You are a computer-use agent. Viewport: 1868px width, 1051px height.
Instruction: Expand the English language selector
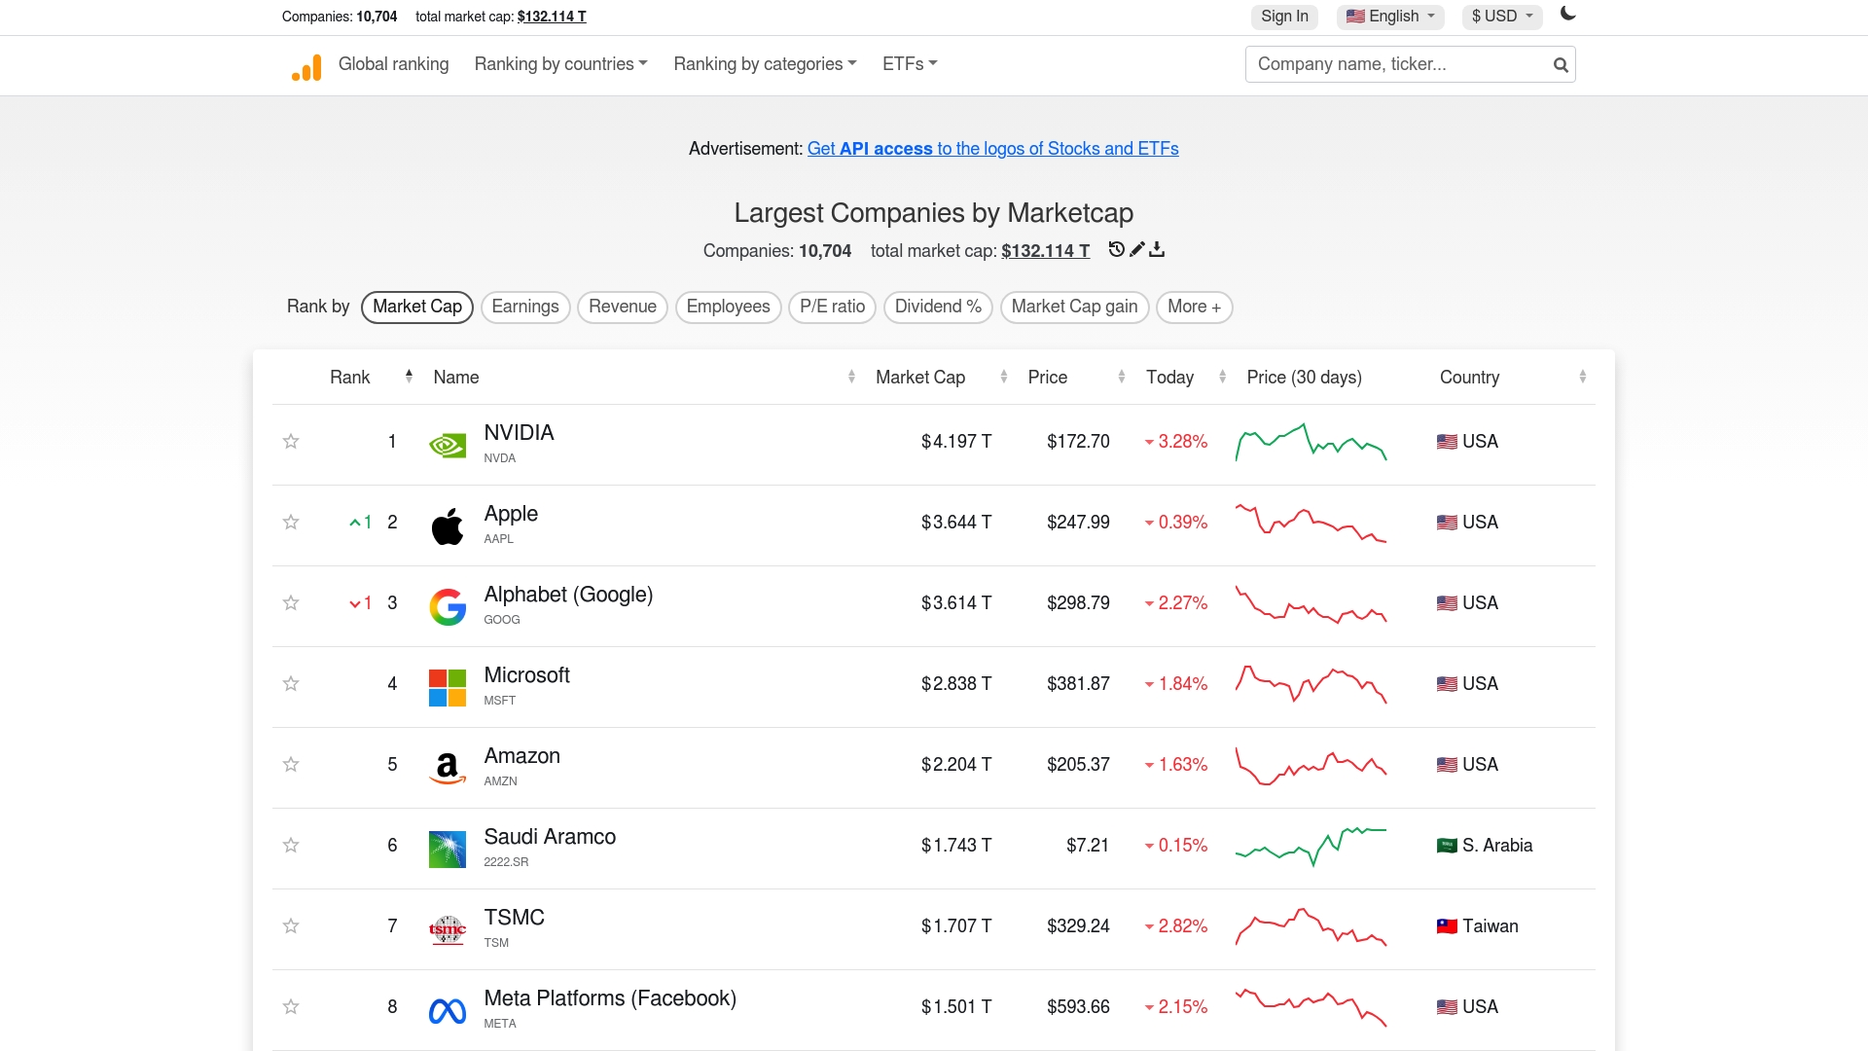click(x=1389, y=17)
